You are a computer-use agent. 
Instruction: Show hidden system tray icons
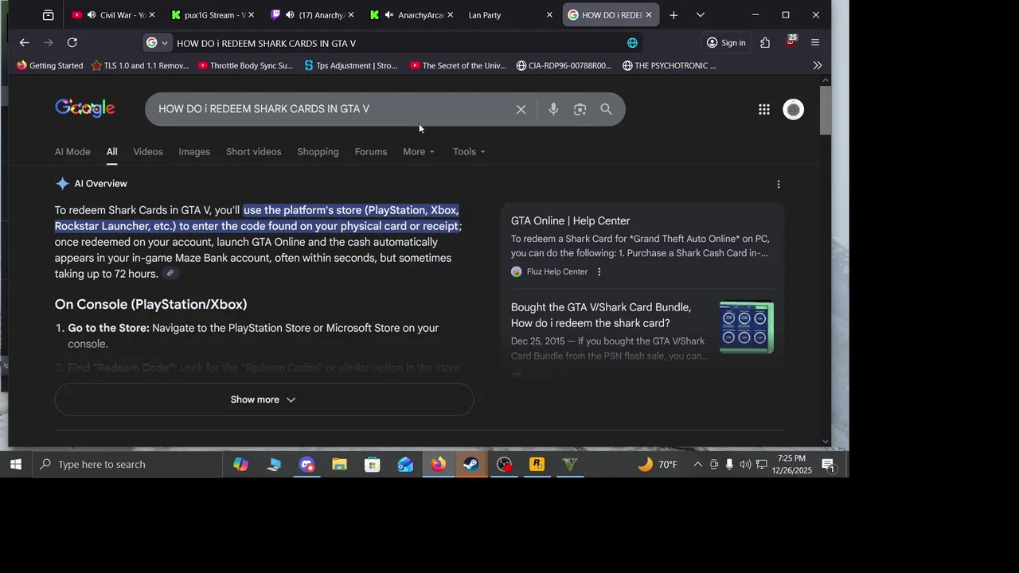(x=697, y=465)
